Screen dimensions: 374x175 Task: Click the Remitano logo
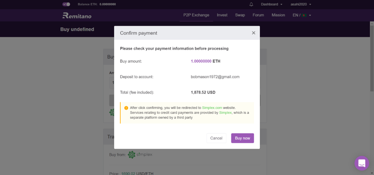(77, 15)
